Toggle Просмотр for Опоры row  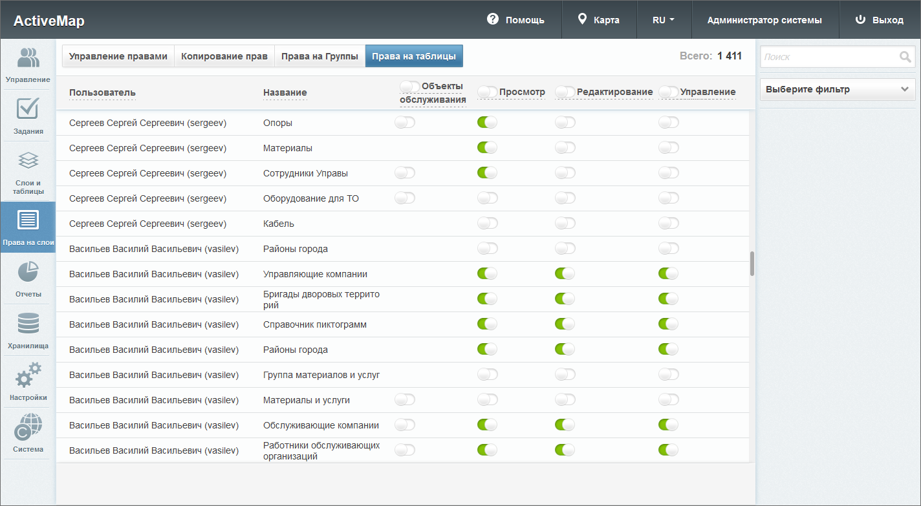(487, 122)
